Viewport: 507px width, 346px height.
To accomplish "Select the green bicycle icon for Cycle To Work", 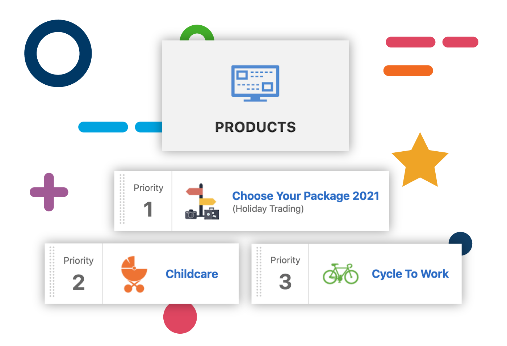I will point(340,274).
